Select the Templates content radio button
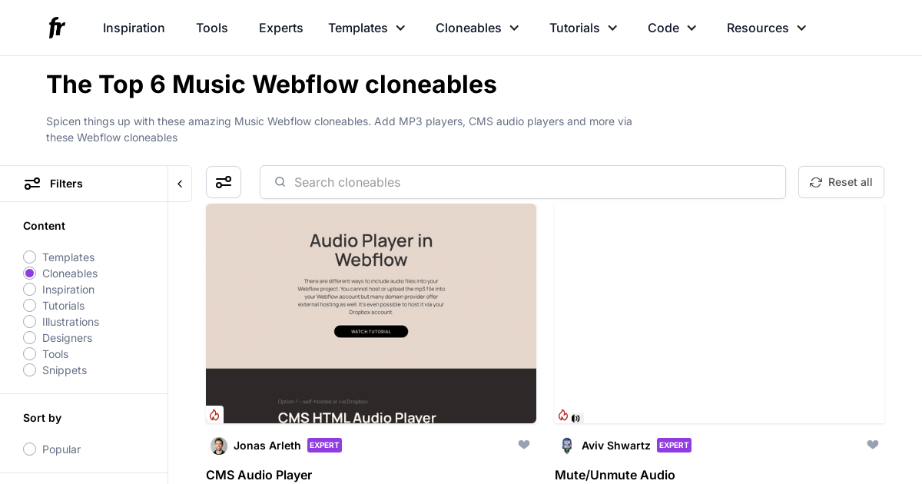The width and height of the screenshot is (922, 484). click(x=30, y=257)
